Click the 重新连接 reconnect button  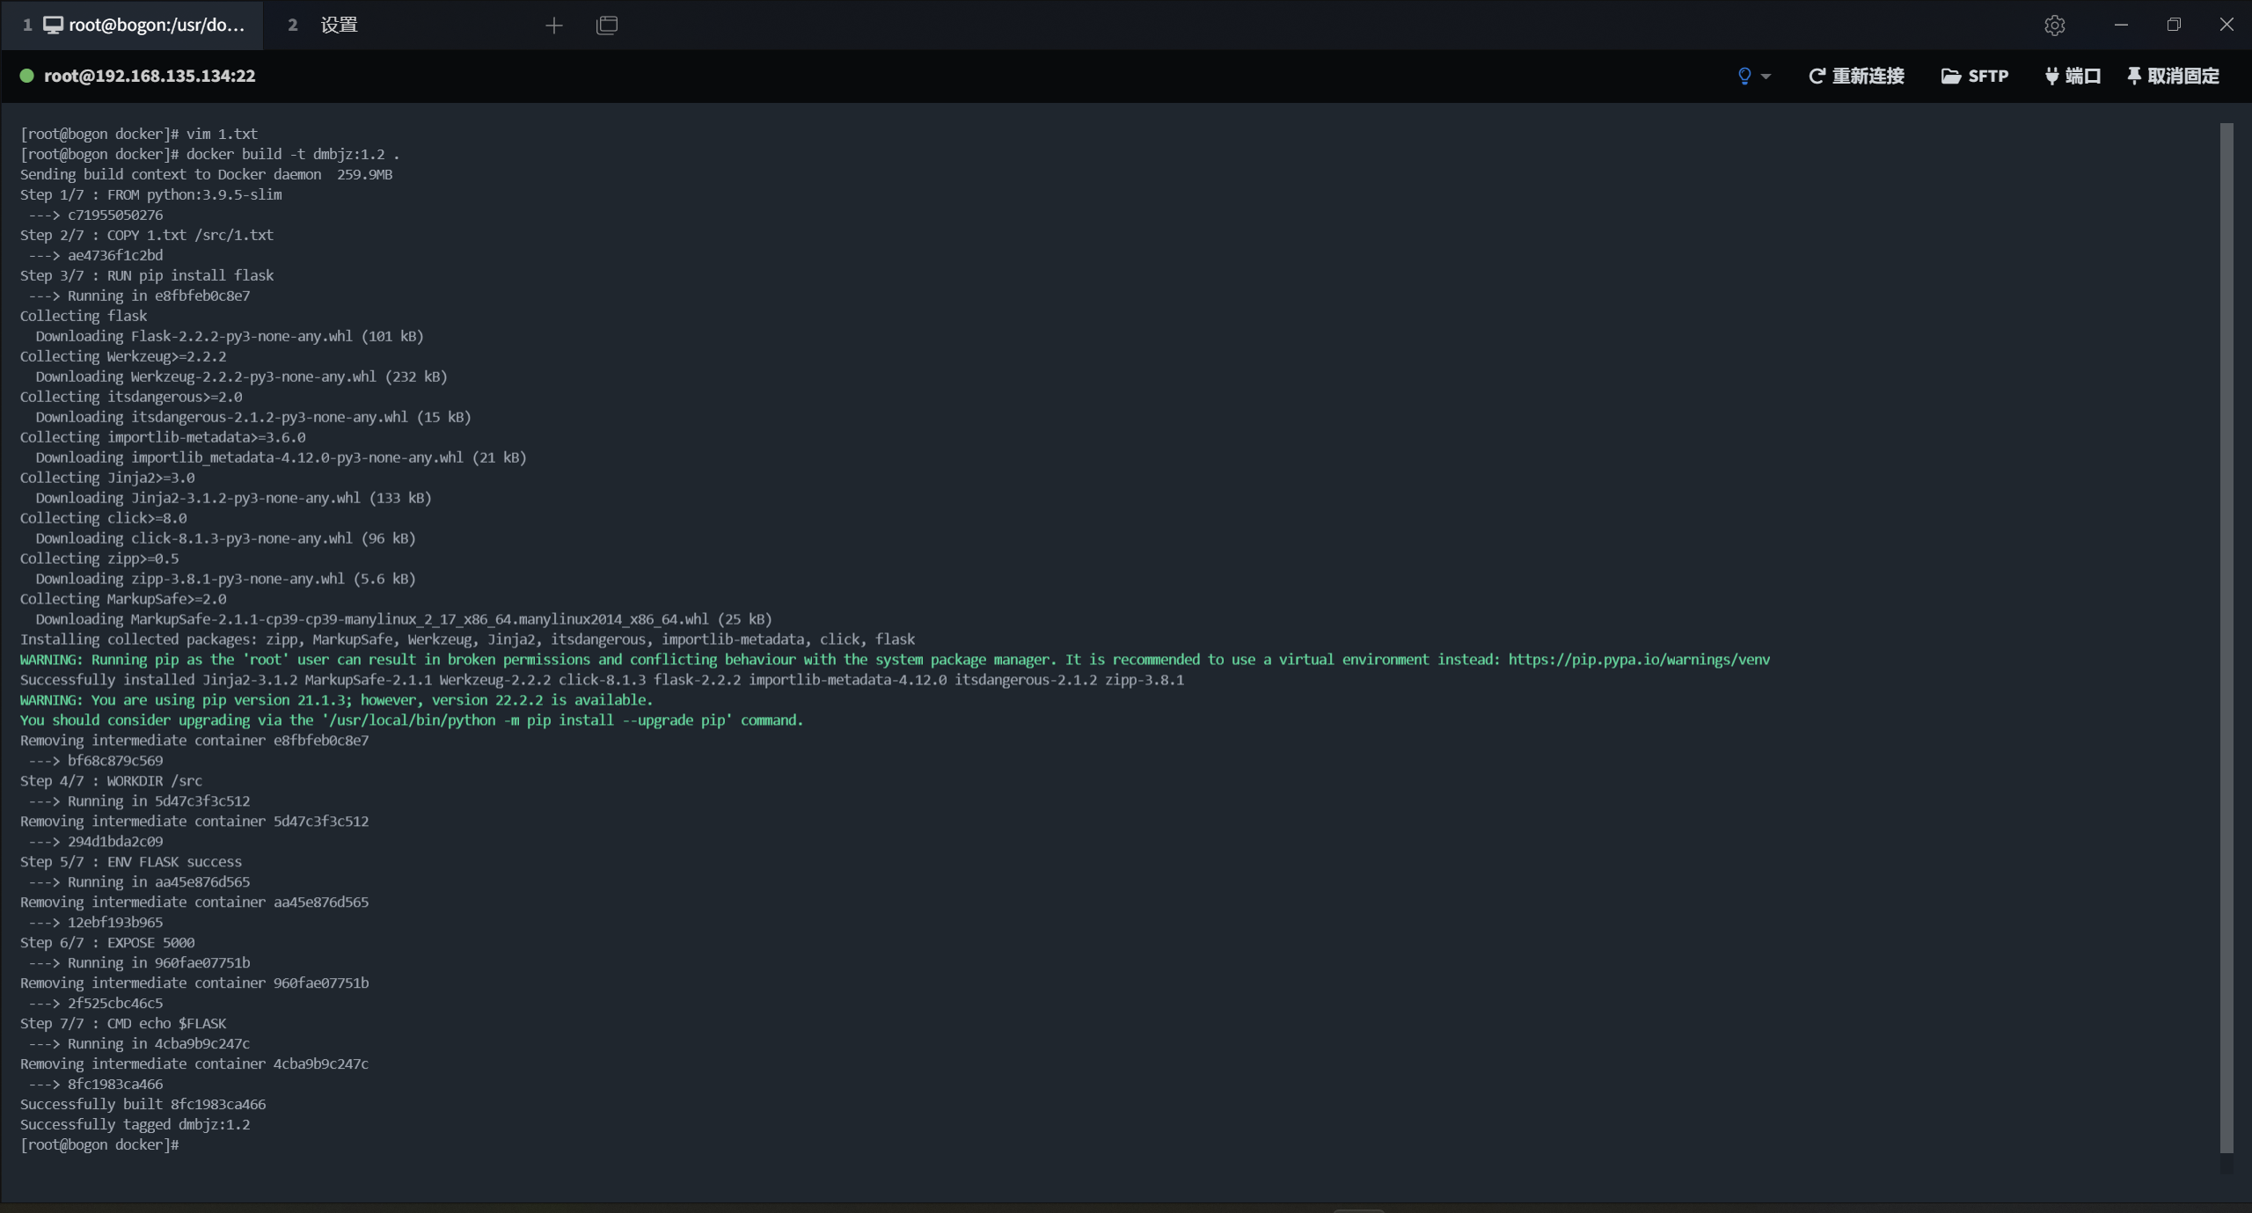1856,76
